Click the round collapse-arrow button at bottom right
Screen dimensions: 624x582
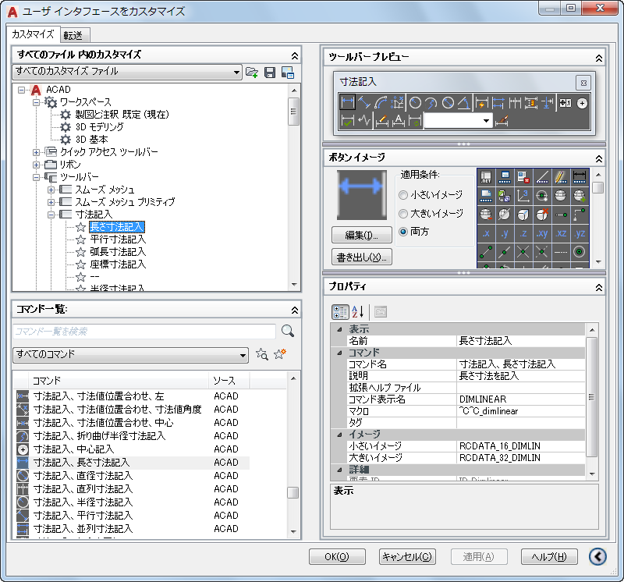[x=597, y=556]
